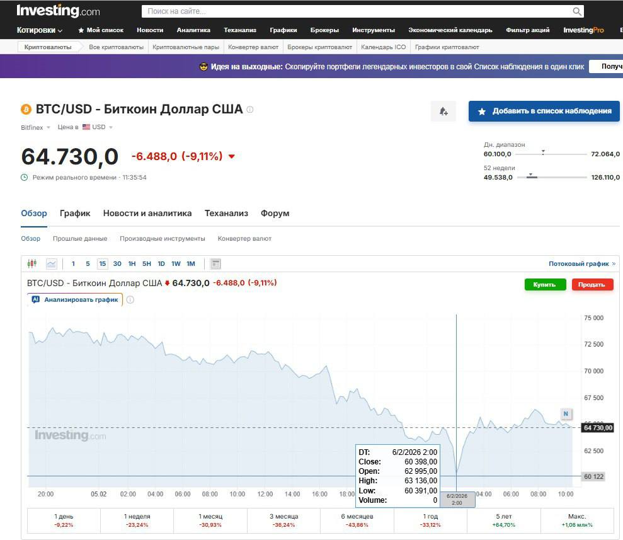Click the search magnifier icon
This screenshot has height=540, width=623.
click(x=576, y=11)
